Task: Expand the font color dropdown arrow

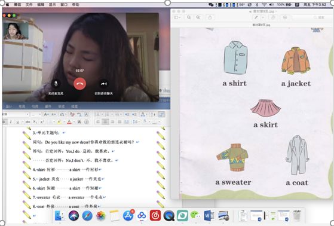Action: tap(73, 122)
